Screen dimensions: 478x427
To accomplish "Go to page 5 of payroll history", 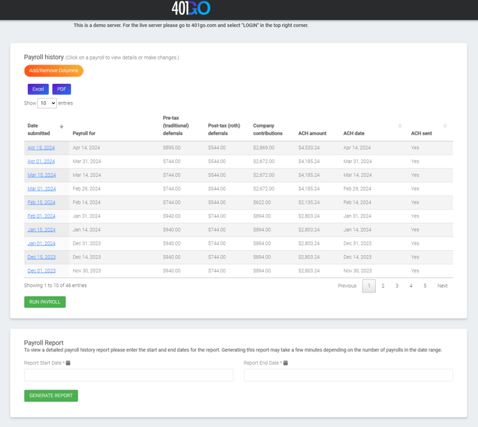I will tap(425, 286).
